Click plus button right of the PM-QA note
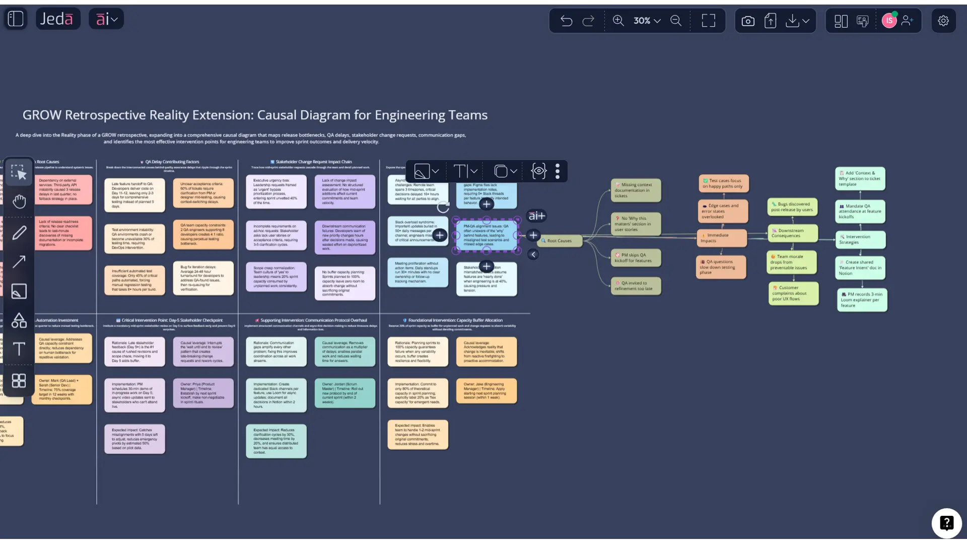Viewport: 967px width, 544px height. click(x=533, y=235)
